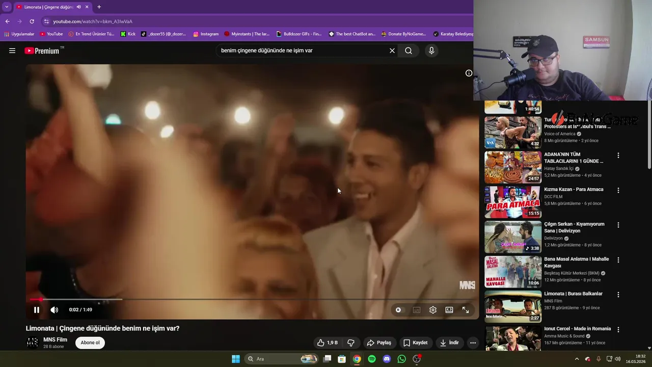Enter full screen mode
The width and height of the screenshot is (652, 367).
point(466,310)
